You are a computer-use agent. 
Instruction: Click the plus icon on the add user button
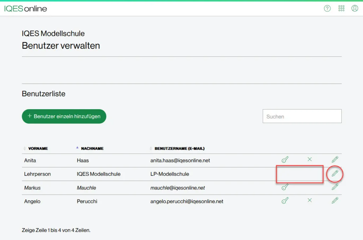[30, 116]
